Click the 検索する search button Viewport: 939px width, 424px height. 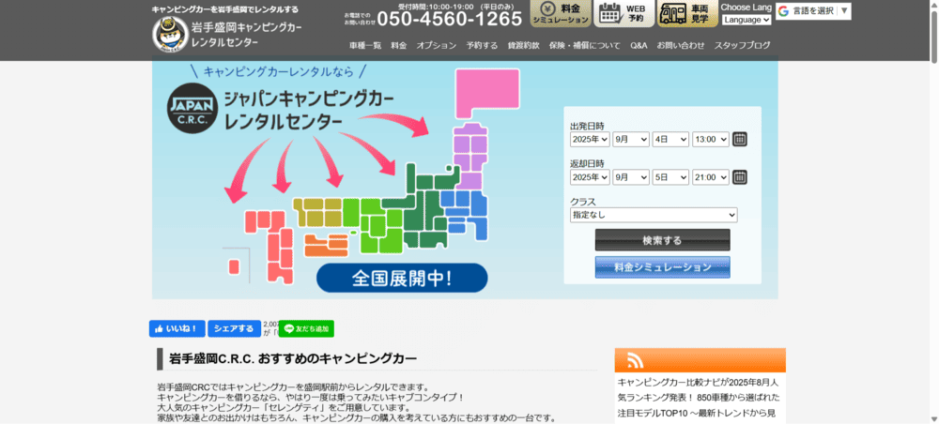(x=662, y=240)
